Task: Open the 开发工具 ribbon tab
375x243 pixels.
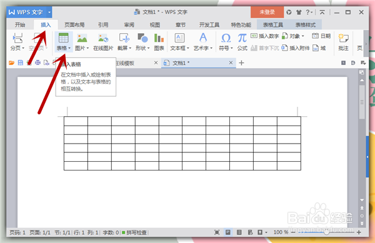Action: [209, 25]
